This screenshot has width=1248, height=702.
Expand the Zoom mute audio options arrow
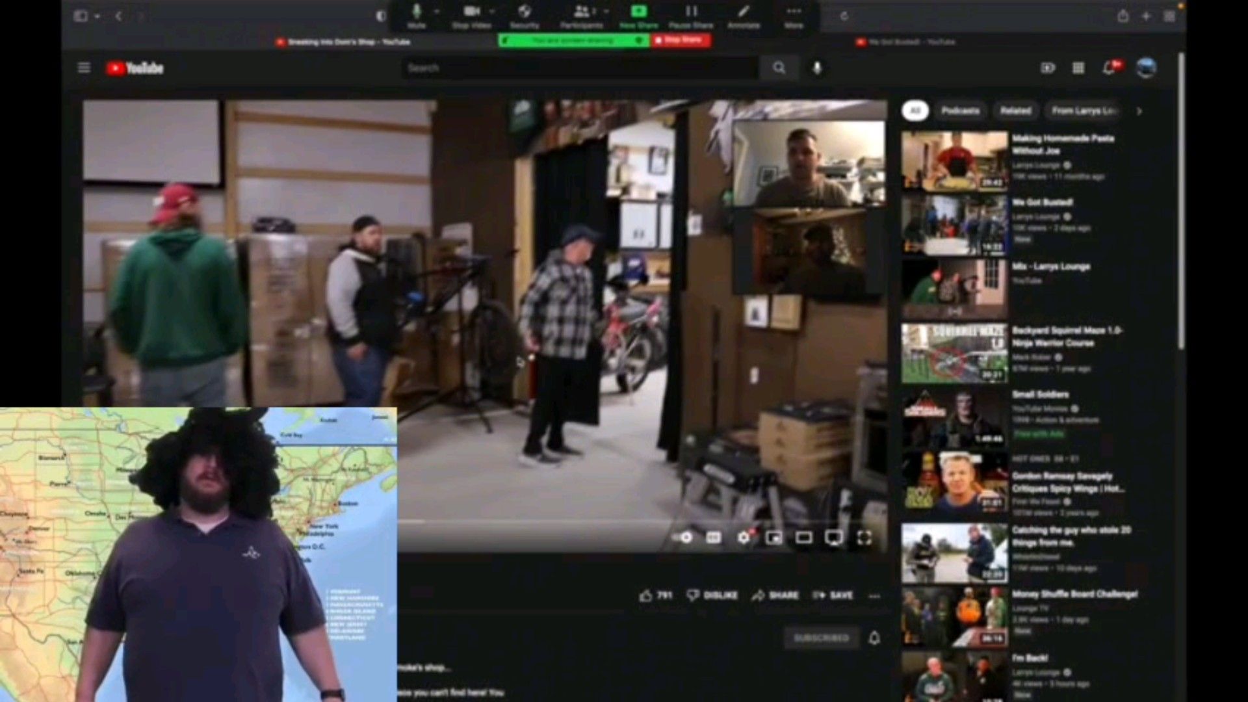(436, 12)
